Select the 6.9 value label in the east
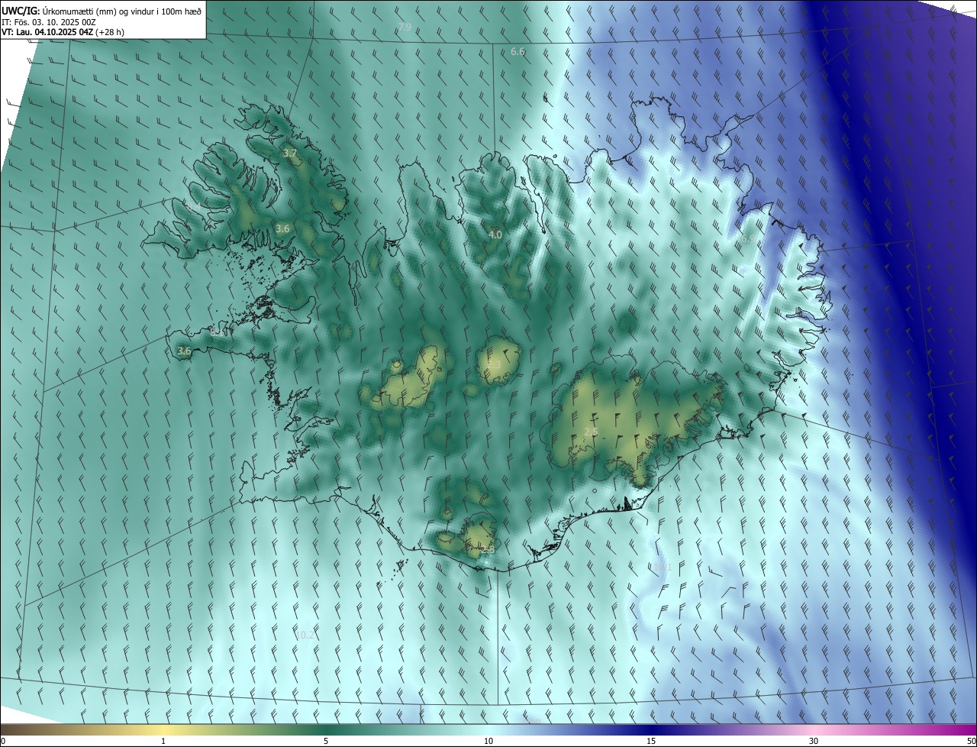Screen dimensions: 977x747 coord(749,239)
